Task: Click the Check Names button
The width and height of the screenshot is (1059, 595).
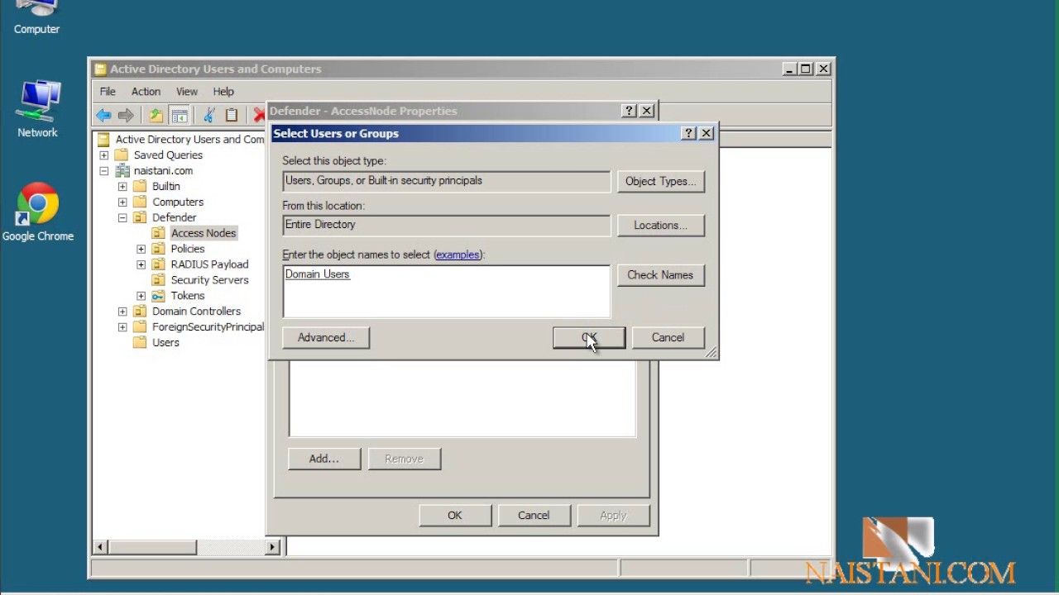Action: pos(660,275)
